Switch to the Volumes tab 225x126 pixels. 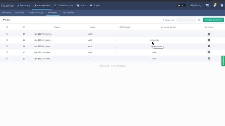pyautogui.click(x=6, y=13)
